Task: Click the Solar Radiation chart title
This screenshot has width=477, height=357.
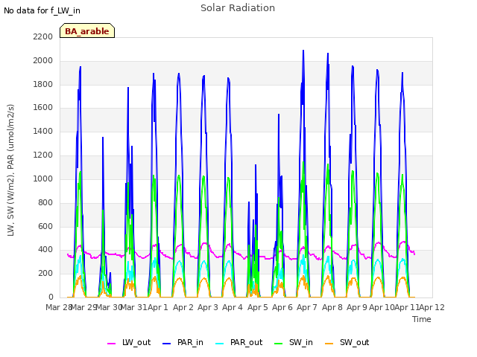Action: tap(238, 8)
